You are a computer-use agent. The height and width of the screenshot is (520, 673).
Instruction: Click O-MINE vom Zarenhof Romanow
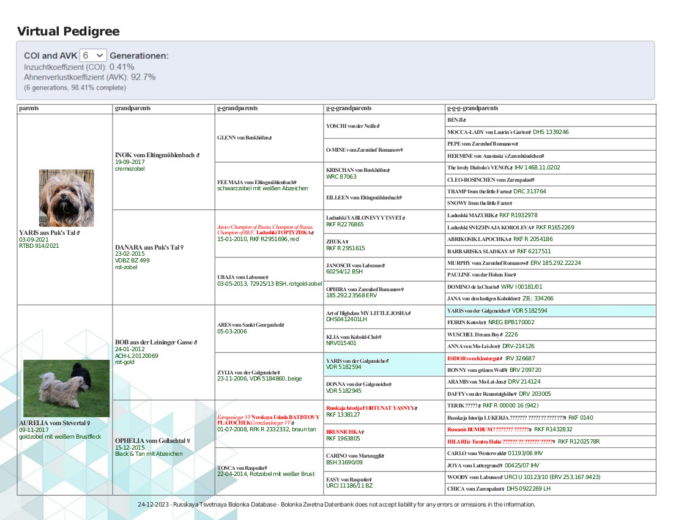click(x=365, y=150)
